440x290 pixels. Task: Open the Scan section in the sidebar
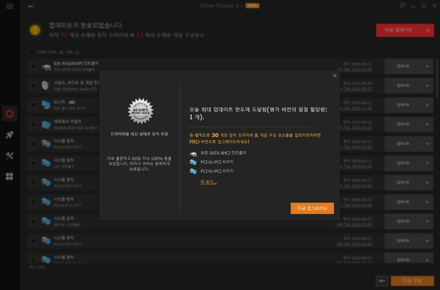10,114
